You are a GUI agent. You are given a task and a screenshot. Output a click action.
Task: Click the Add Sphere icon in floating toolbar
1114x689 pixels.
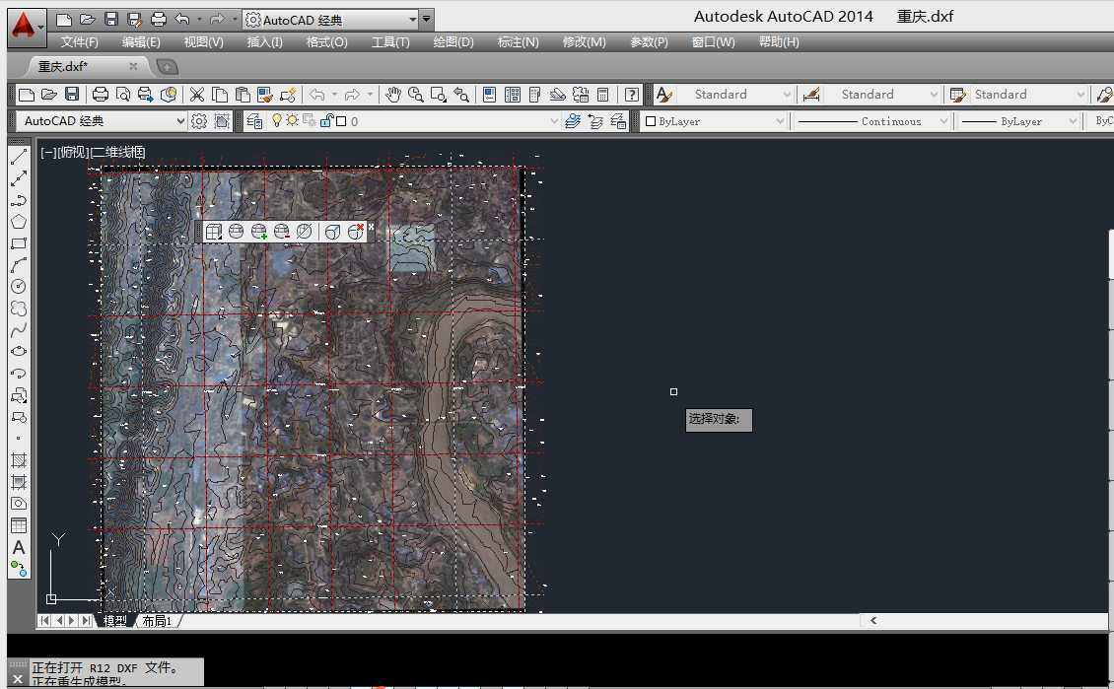point(259,232)
